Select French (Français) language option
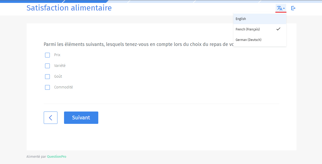Image resolution: width=322 pixels, height=164 pixels. click(248, 29)
